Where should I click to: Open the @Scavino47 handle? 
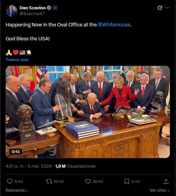pos(32,14)
